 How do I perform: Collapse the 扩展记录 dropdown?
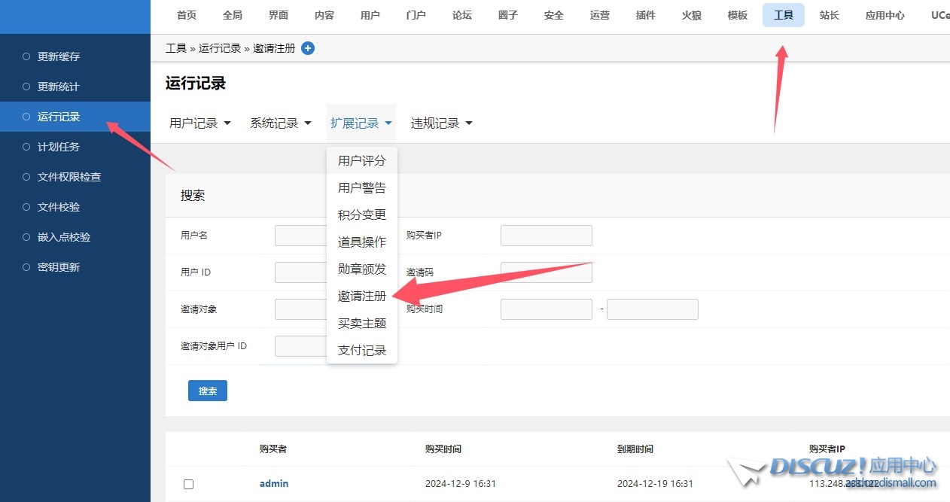[361, 123]
